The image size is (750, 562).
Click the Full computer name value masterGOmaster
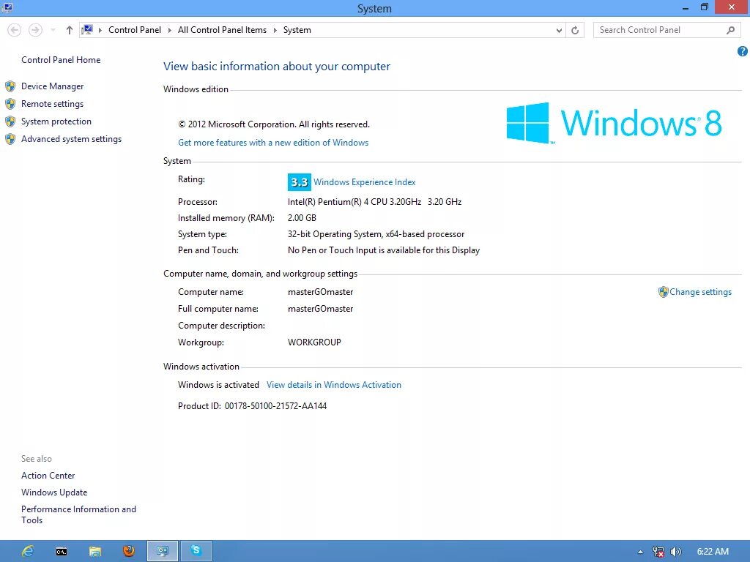[x=321, y=309]
